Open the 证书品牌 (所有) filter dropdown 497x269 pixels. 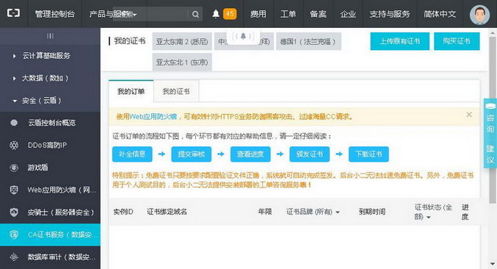313,212
